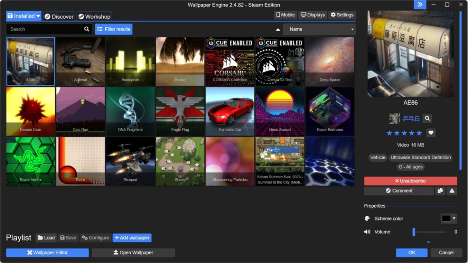
Task: Open the Installed dropdown menu
Action: pyautogui.click(x=23, y=16)
